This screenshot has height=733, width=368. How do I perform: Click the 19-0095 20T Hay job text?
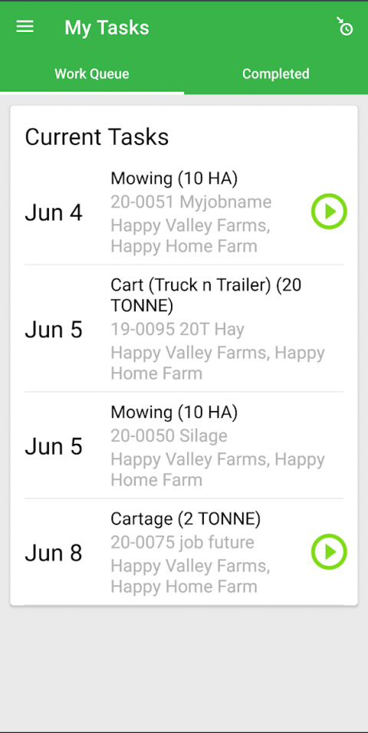pos(177,330)
